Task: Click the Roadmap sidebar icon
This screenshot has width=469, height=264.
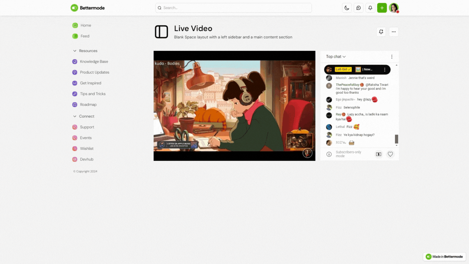Action: 75,105
